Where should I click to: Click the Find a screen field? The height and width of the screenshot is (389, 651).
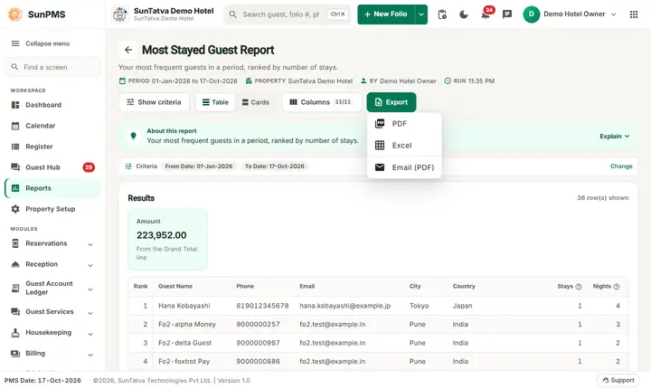(x=52, y=67)
